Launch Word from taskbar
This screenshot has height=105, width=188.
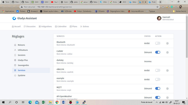click(64, 102)
